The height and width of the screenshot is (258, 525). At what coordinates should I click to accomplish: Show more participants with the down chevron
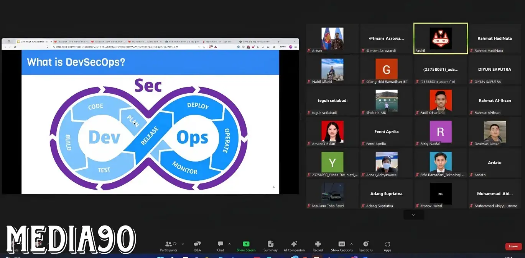click(x=413, y=215)
